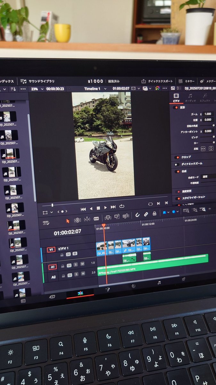The image size is (216, 385).
Task: Click the Overwrite clip button
Action: point(117,217)
